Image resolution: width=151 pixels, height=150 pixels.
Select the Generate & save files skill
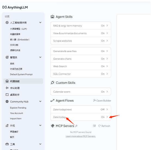click(81, 51)
